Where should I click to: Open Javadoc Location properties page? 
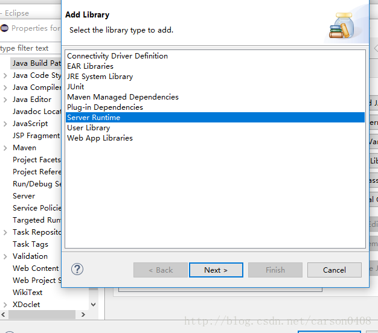pos(37,112)
